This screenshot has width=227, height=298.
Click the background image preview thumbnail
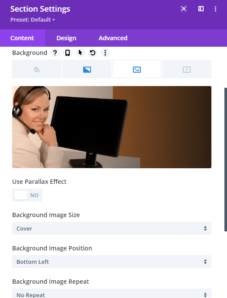pos(112,127)
